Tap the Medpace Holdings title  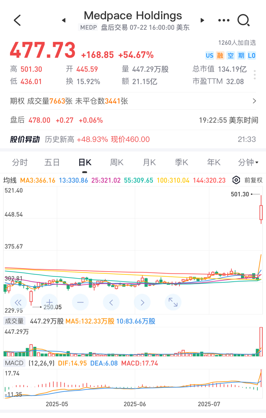tap(133, 15)
